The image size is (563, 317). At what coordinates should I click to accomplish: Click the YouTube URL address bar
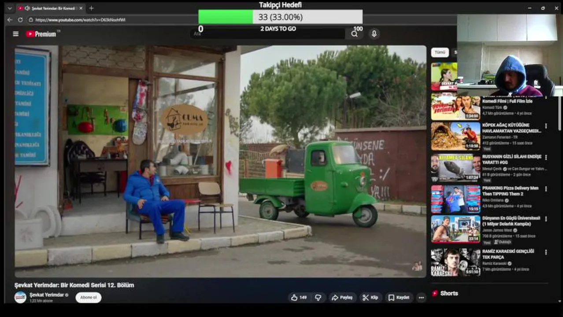80,20
